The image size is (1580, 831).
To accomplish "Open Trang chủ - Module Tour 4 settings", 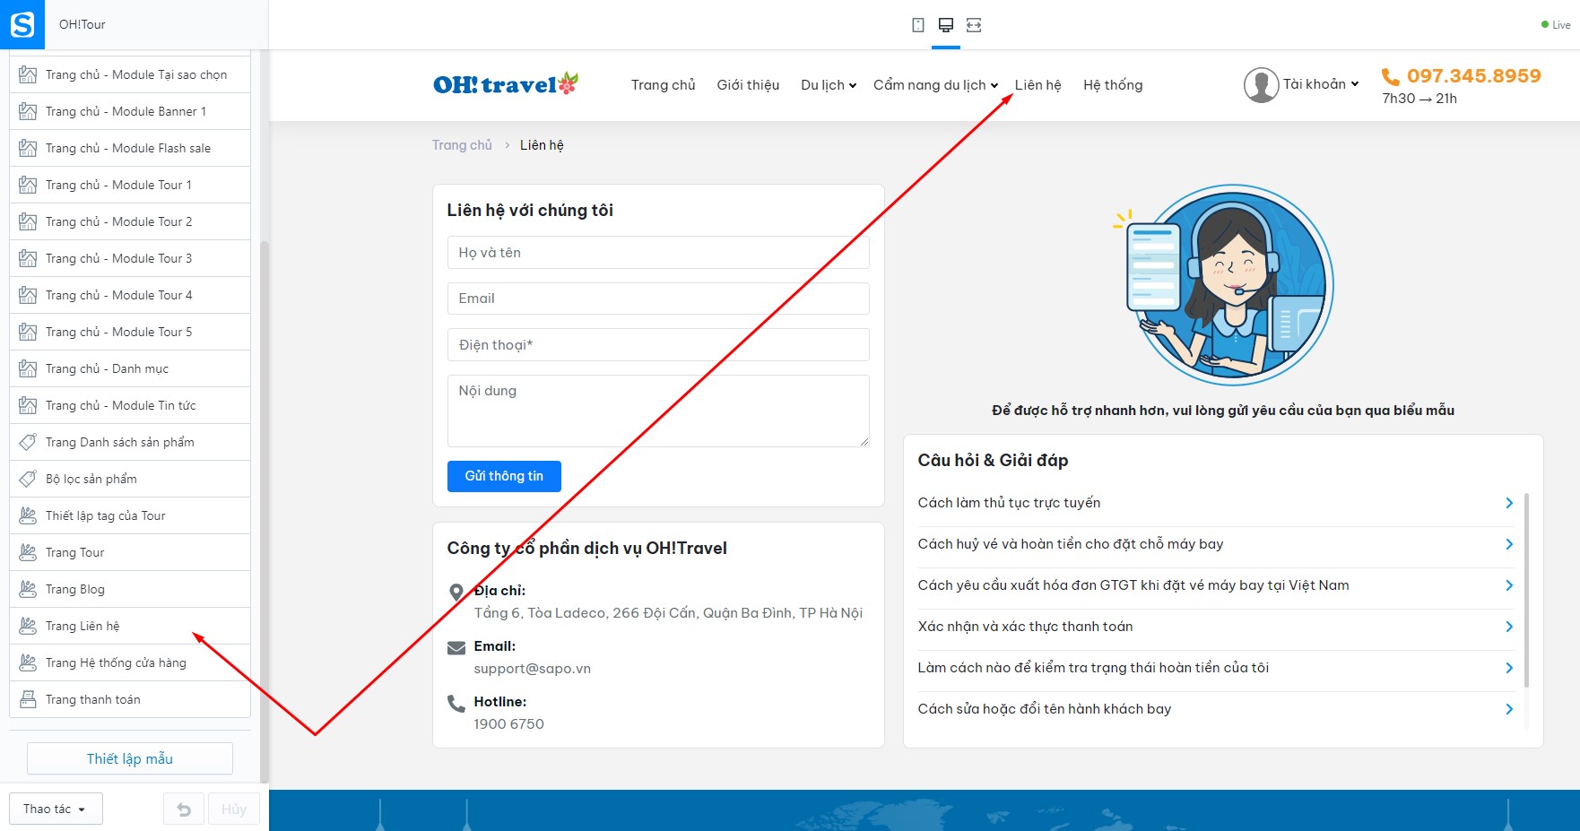I will click(x=130, y=295).
